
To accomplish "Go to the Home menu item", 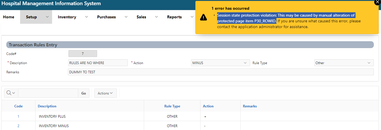I will pyautogui.click(x=9, y=17).
